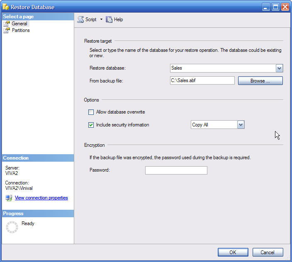
Task: Click the Ready progress spinner icon
Action: [12, 227]
